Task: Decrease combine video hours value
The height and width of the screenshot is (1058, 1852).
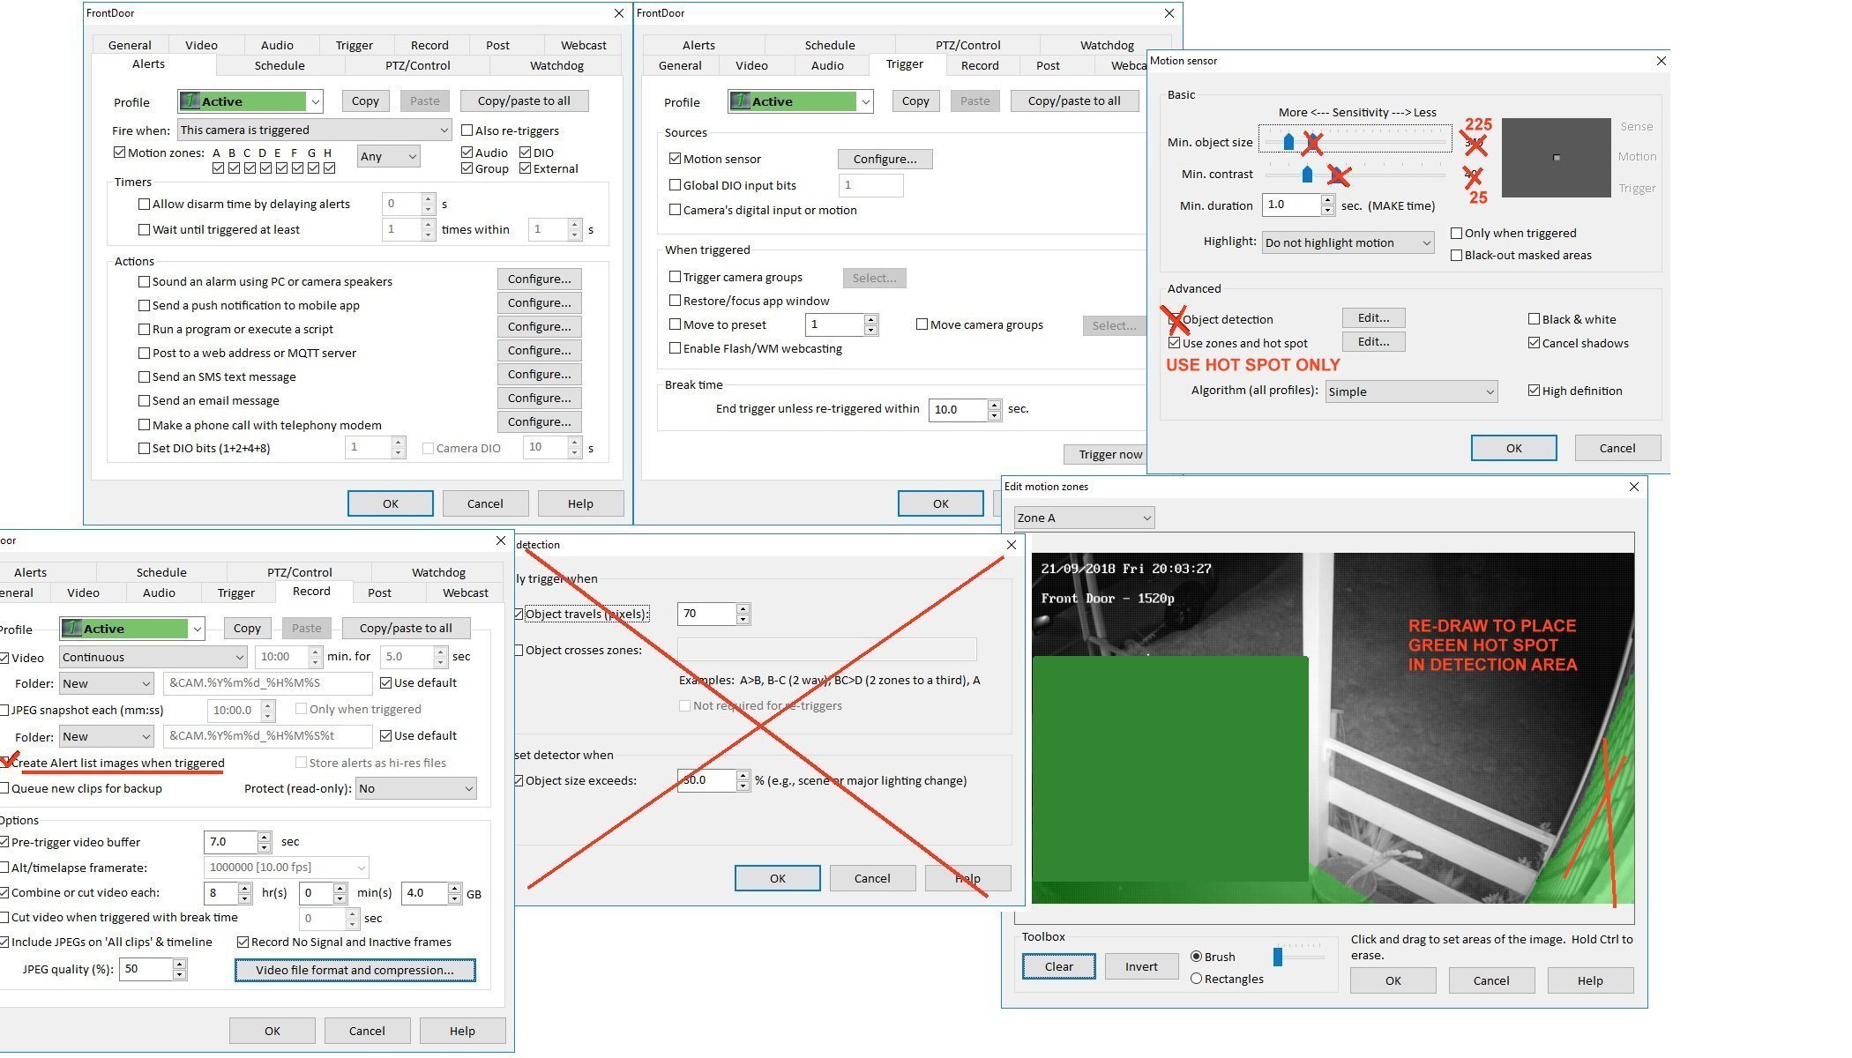Action: pyautogui.click(x=244, y=898)
